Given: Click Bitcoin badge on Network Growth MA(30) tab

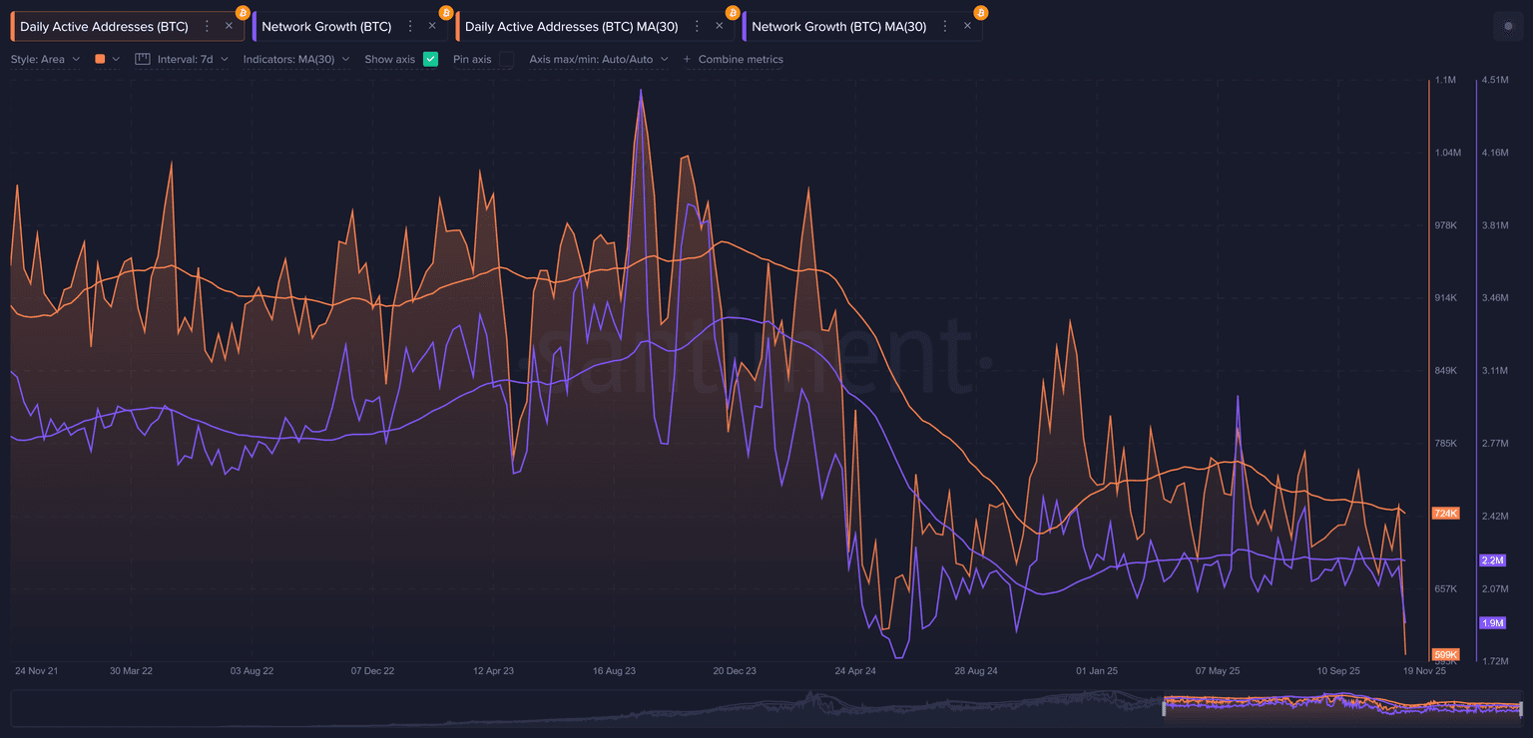Looking at the screenshot, I should pos(980,13).
